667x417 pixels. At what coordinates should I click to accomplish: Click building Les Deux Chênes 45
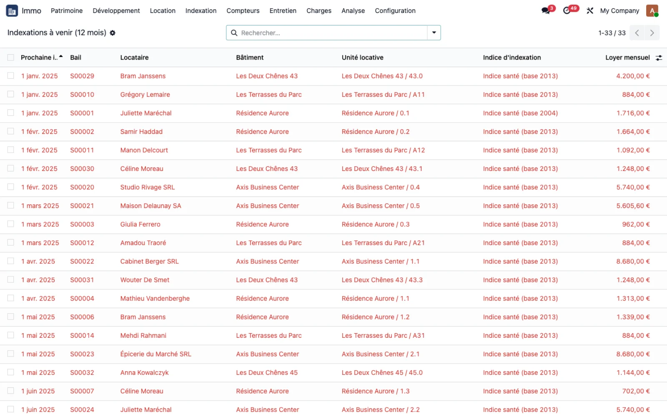pos(267,372)
